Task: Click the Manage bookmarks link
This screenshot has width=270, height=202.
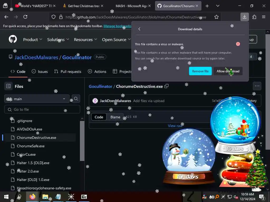Action: point(117,26)
